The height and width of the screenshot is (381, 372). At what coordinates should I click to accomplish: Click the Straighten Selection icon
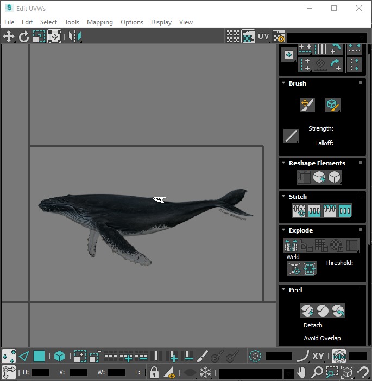[x=304, y=177]
